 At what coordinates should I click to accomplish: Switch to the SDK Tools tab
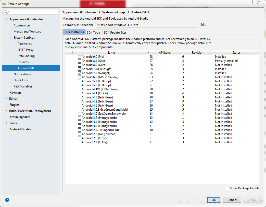(94, 32)
